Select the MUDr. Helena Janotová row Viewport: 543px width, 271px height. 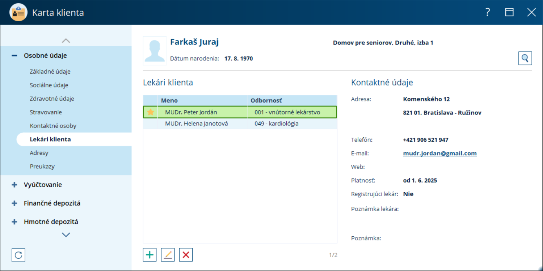click(x=240, y=124)
